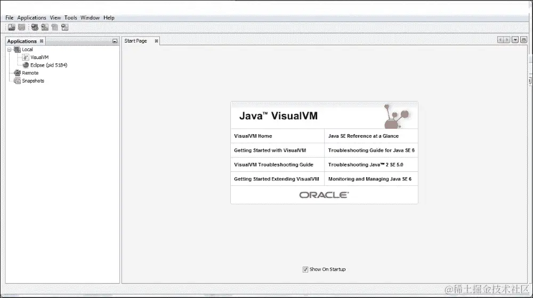Image resolution: width=533 pixels, height=298 pixels.
Task: Select the VisualVM entry under Local
Action: (x=39, y=57)
